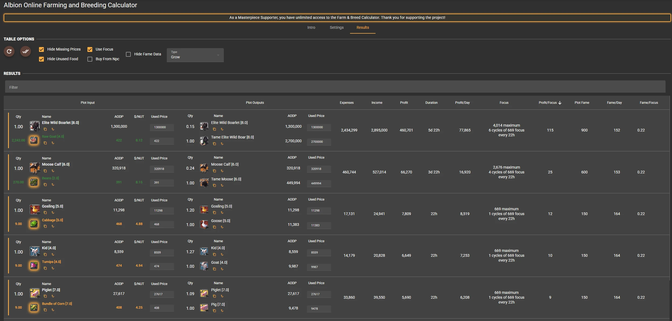The height and width of the screenshot is (321, 672).
Task: Click price-check icon under Bundle of Corn
Action: pyautogui.click(x=53, y=310)
